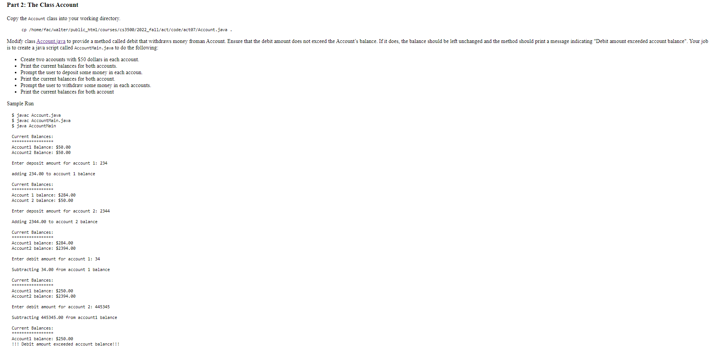
Task: Click the '$ javac AccountMain.java' line
Action: tap(41, 121)
